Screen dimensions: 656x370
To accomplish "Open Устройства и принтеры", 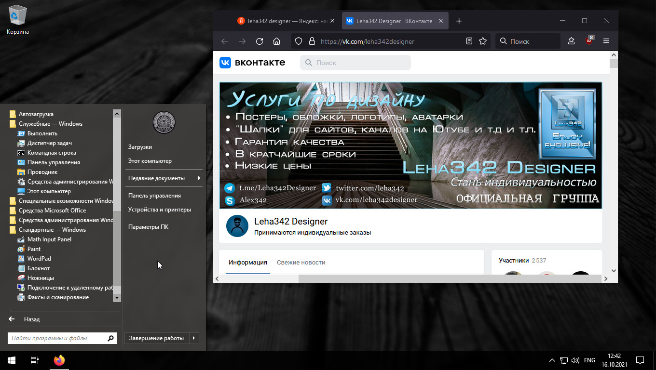I will [160, 210].
